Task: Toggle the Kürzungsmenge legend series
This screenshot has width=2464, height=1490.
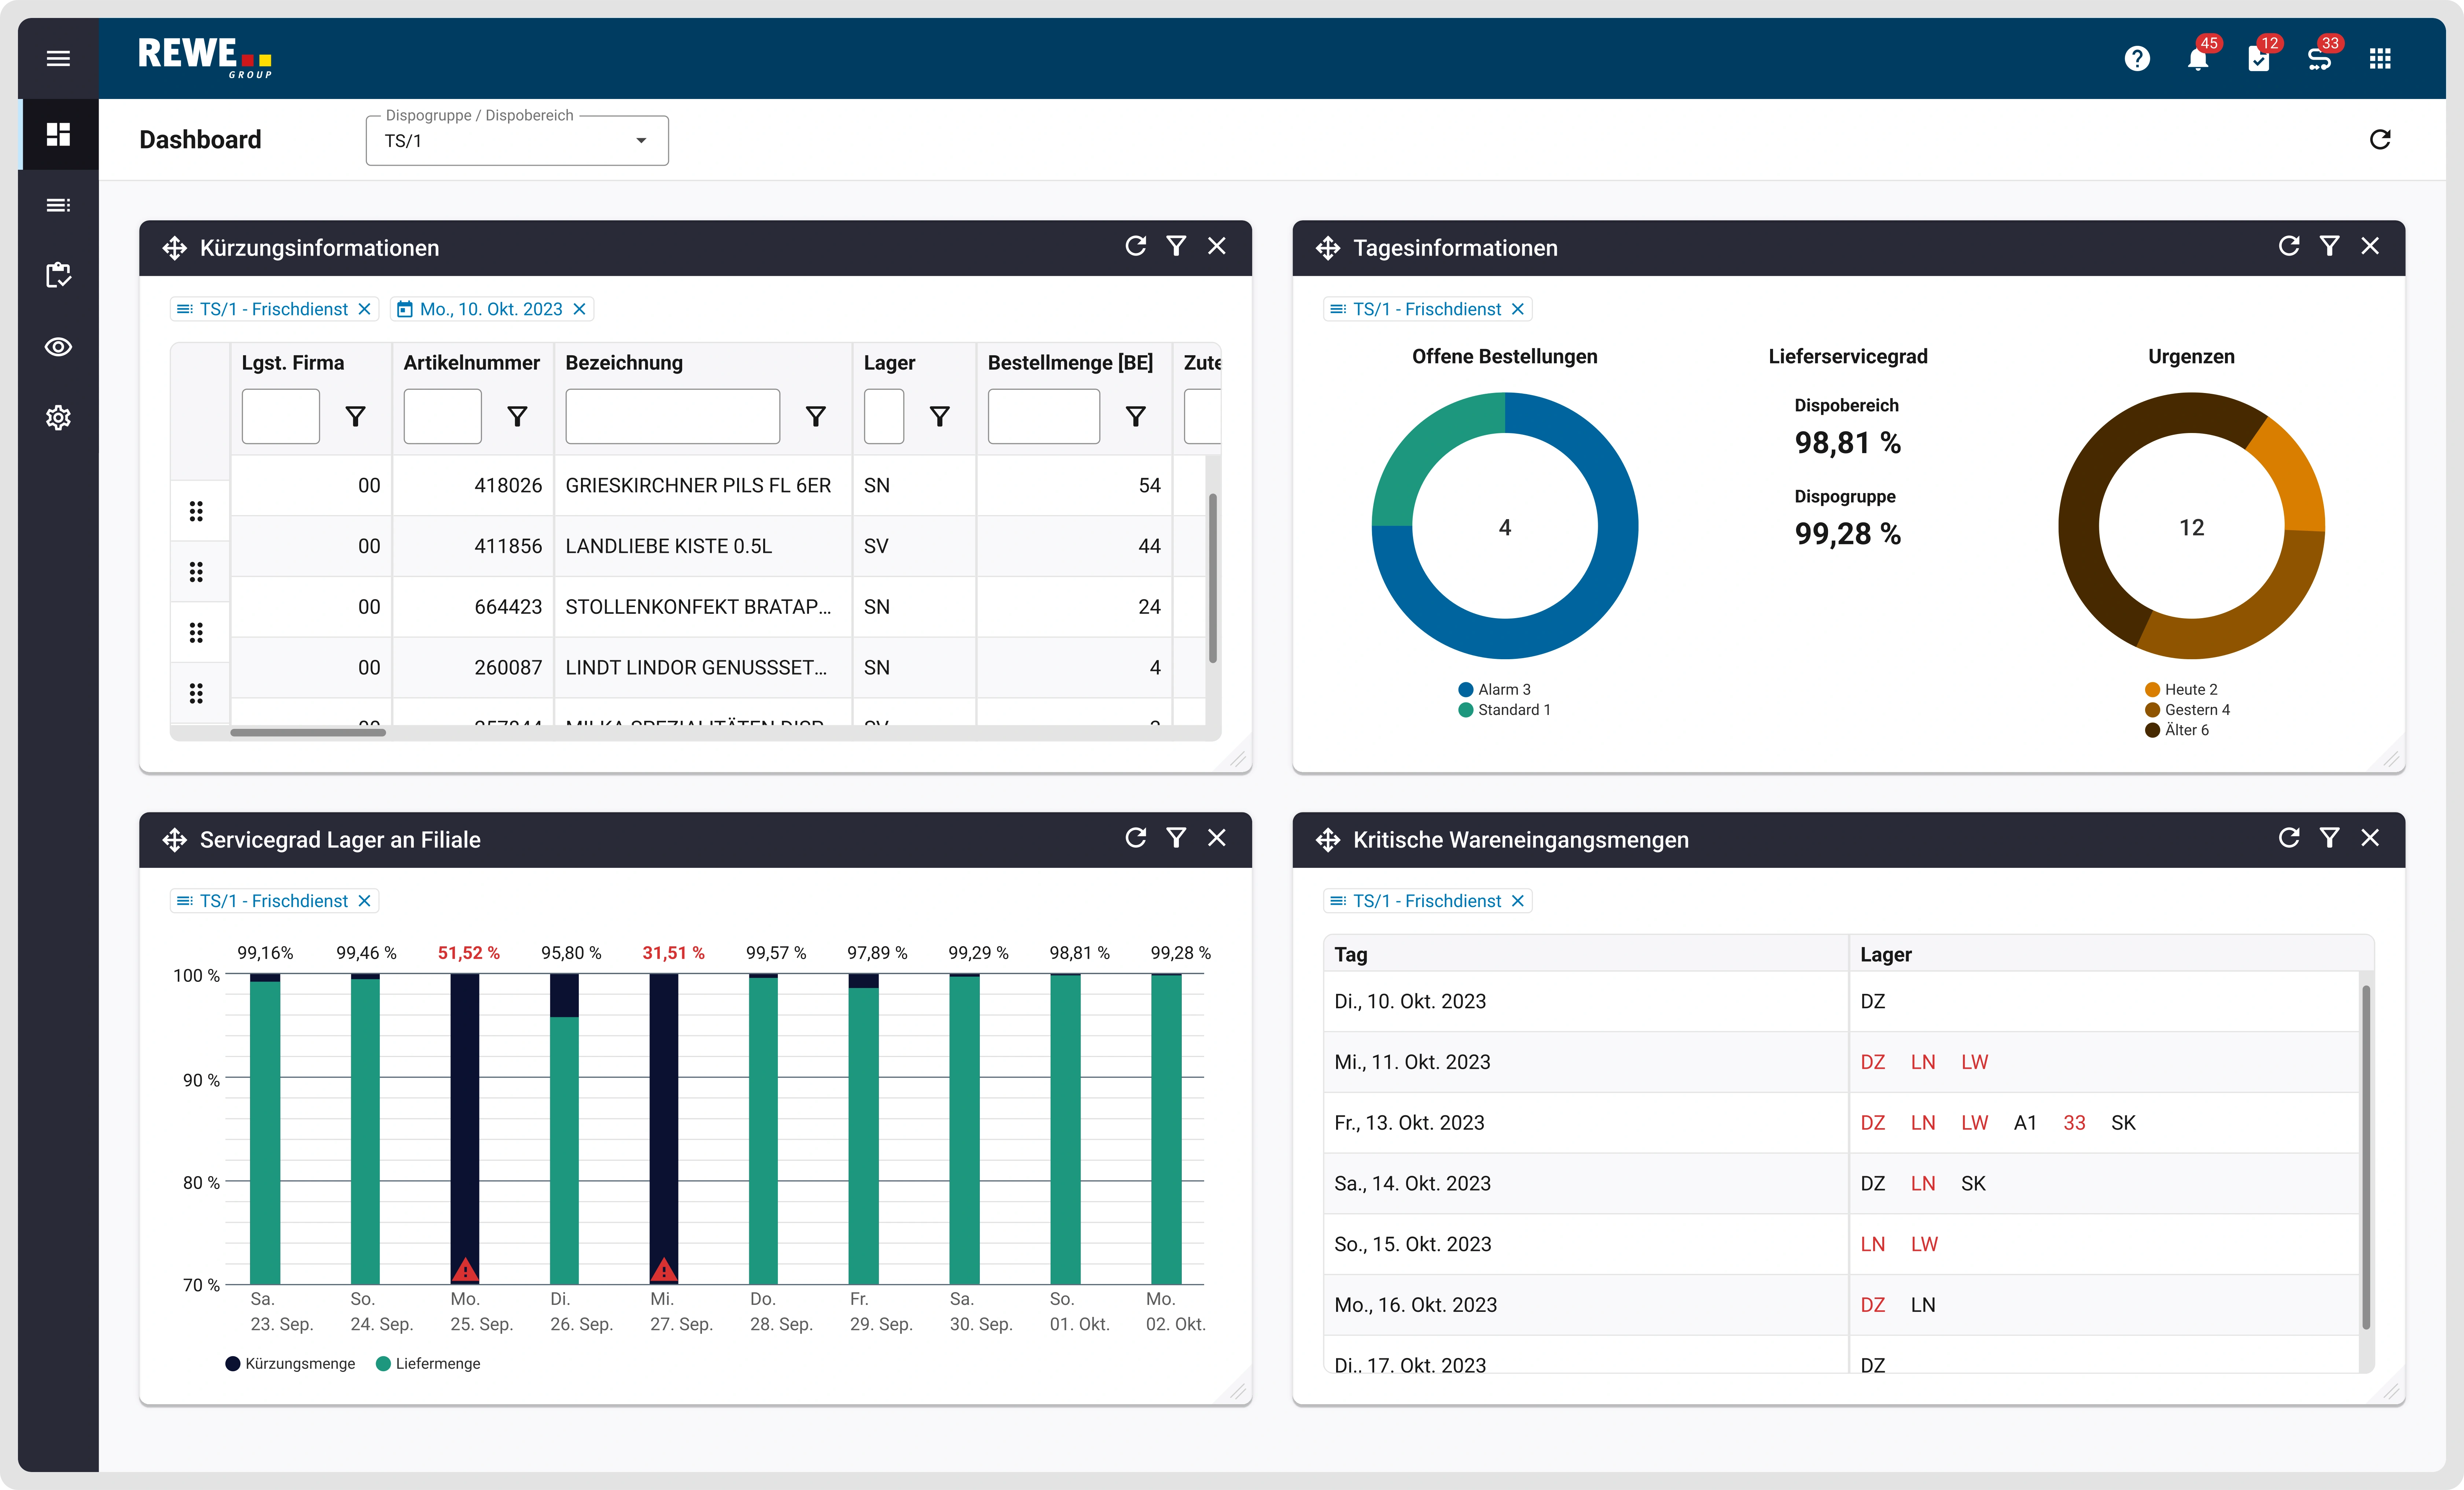Action: pyautogui.click(x=291, y=1364)
